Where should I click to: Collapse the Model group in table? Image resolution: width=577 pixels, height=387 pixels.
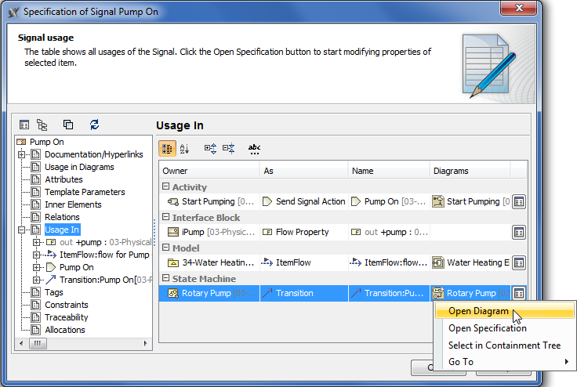tap(166, 248)
